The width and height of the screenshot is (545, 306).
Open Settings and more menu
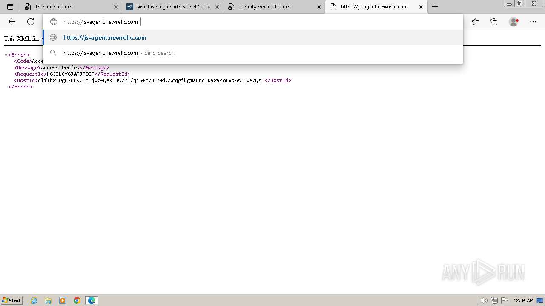point(533,22)
